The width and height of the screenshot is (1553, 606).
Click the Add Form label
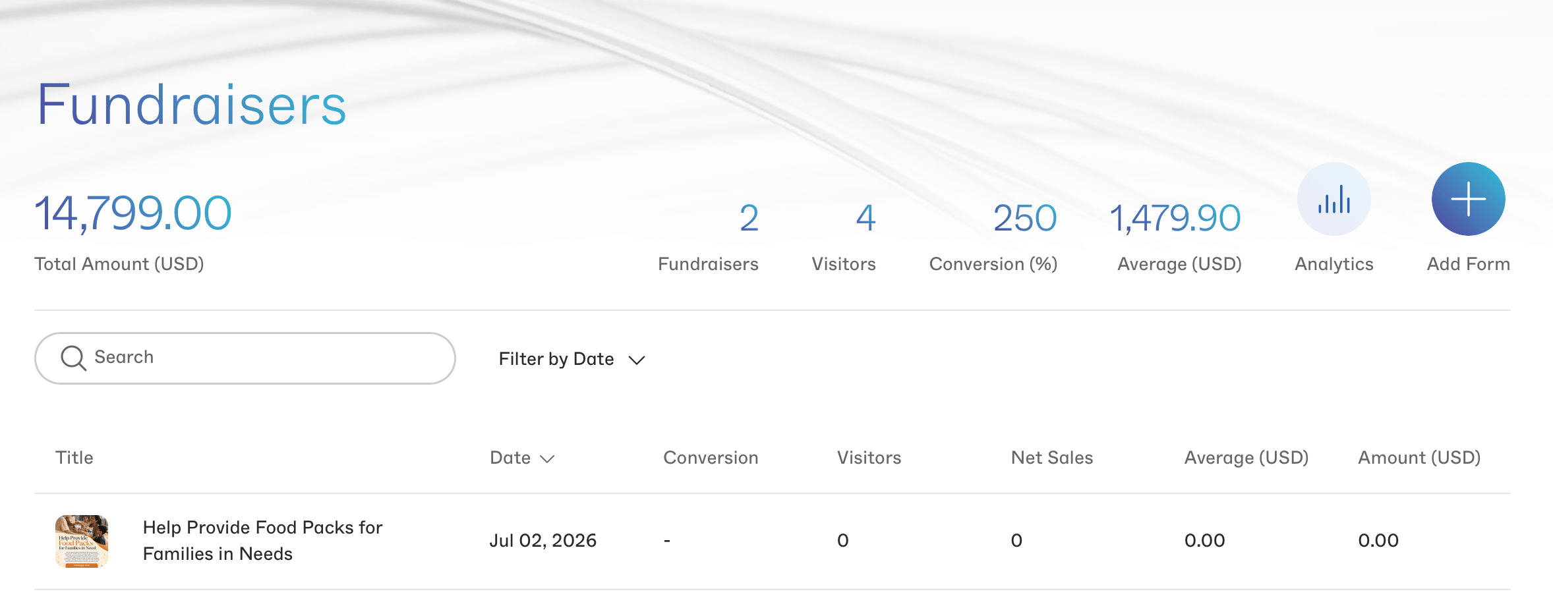(x=1469, y=264)
